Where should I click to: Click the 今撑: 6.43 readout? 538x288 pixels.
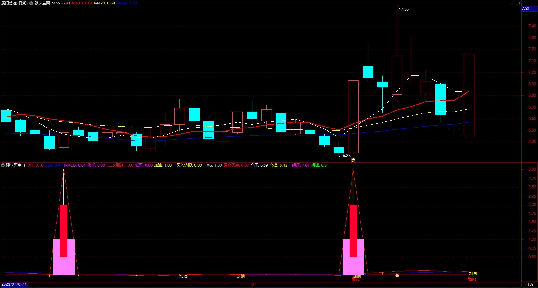point(278,165)
